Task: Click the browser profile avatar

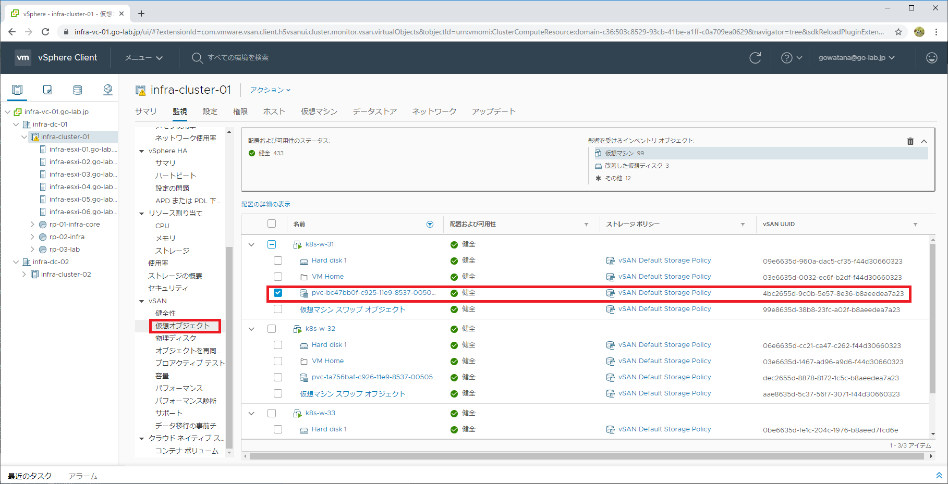Action: [919, 32]
